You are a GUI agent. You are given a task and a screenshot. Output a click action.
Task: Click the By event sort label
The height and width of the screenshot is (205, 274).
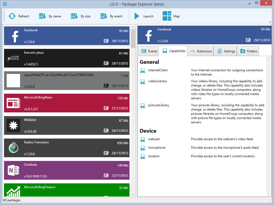click(116, 16)
